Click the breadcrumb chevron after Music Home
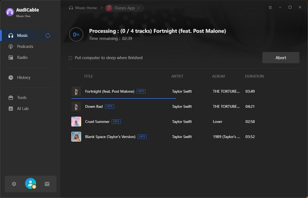308x198 pixels. pos(102,8)
